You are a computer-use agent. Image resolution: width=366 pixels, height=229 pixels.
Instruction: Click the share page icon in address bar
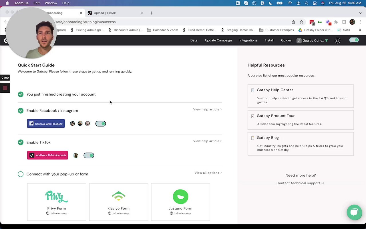click(293, 22)
